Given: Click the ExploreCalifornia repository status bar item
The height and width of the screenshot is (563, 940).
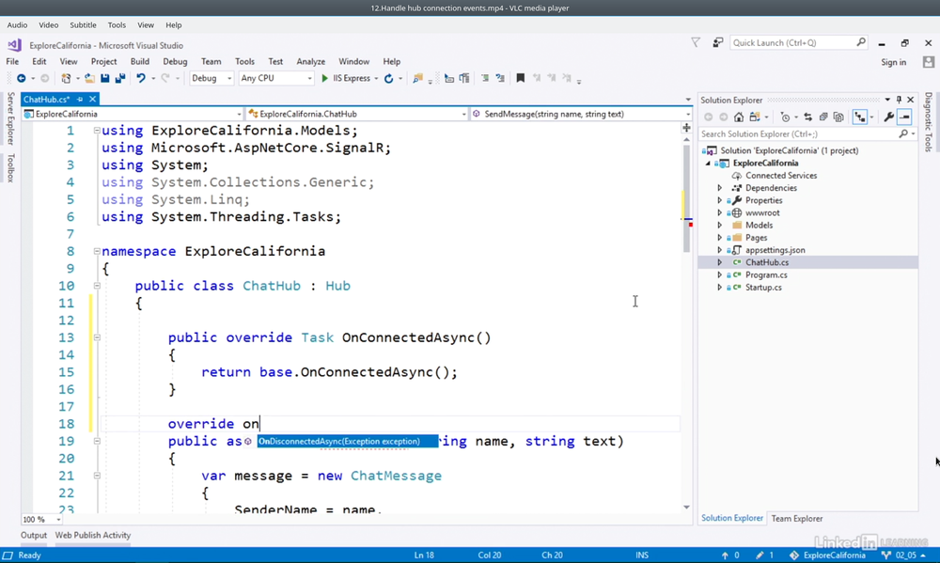Looking at the screenshot, I should 828,555.
